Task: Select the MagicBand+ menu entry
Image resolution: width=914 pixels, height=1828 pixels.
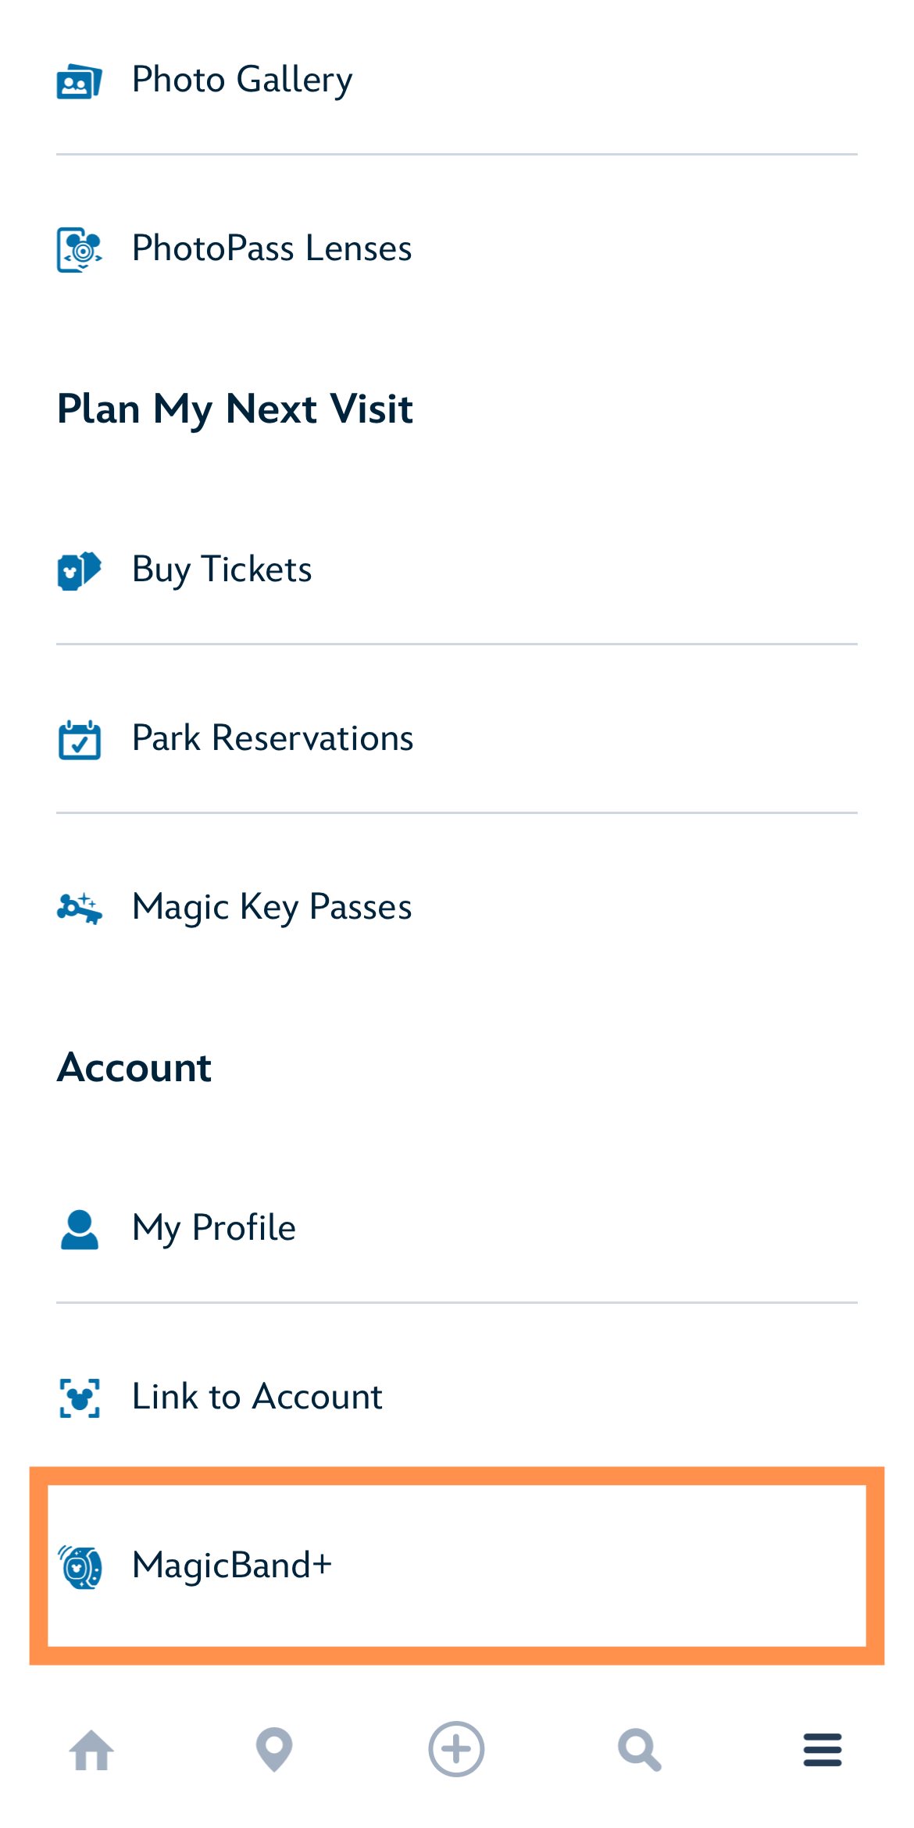Action: coord(232,1566)
